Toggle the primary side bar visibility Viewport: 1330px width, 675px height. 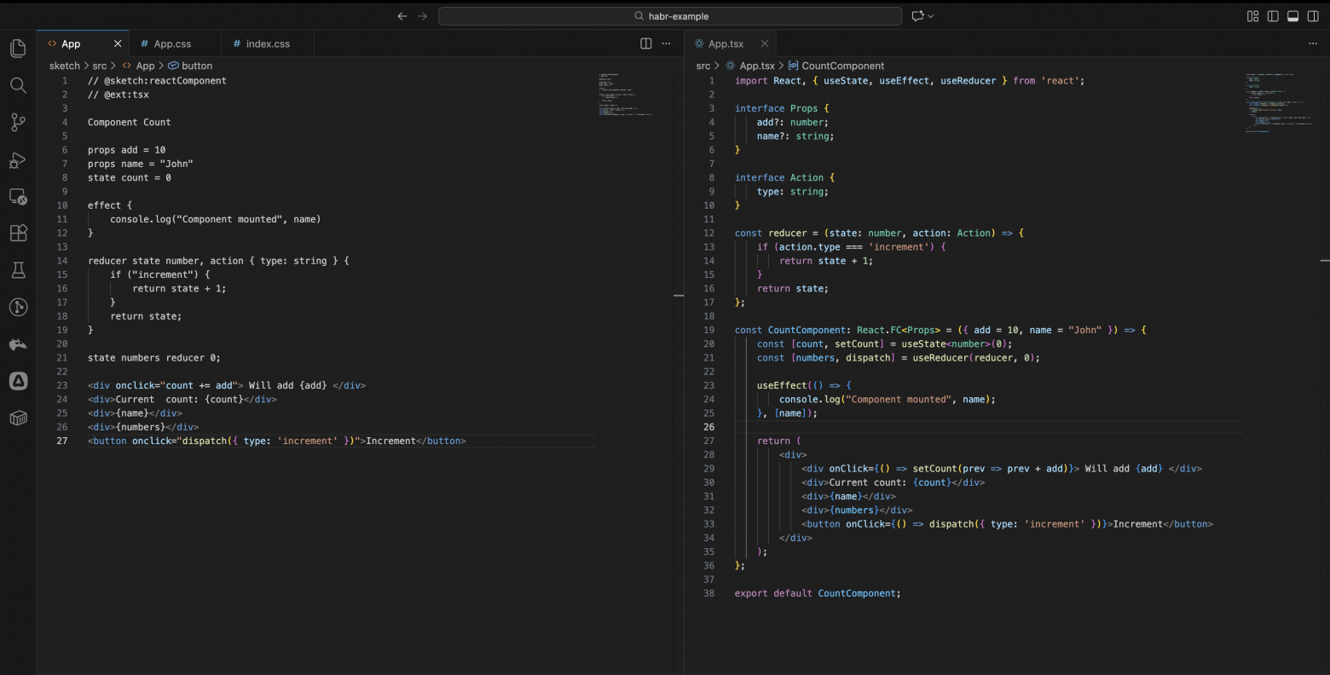(x=1273, y=16)
